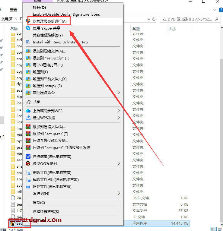Sort by the 大小 column header
223x231 pixels.
click(172, 29)
